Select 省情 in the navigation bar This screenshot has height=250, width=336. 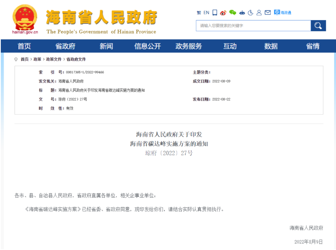312,46
